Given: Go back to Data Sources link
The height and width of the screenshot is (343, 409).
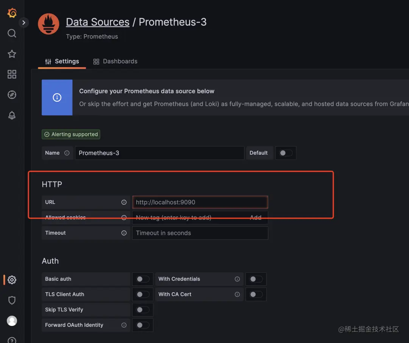Looking at the screenshot, I should tap(98, 22).
